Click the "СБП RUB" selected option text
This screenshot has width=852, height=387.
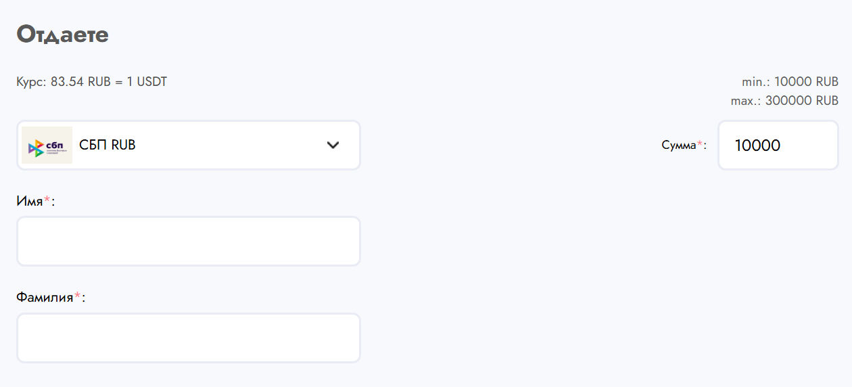coord(108,145)
